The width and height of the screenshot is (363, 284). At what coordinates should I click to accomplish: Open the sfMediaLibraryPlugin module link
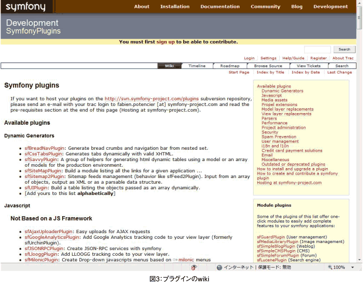click(278, 242)
